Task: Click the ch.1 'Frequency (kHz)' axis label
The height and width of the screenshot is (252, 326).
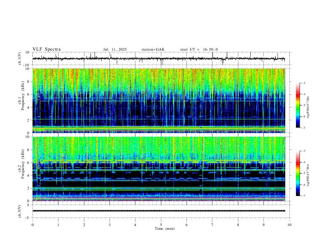Action: pyautogui.click(x=23, y=96)
